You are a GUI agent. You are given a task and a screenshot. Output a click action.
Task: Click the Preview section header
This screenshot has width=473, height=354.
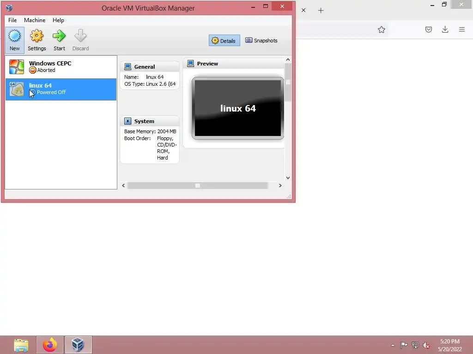pos(234,64)
